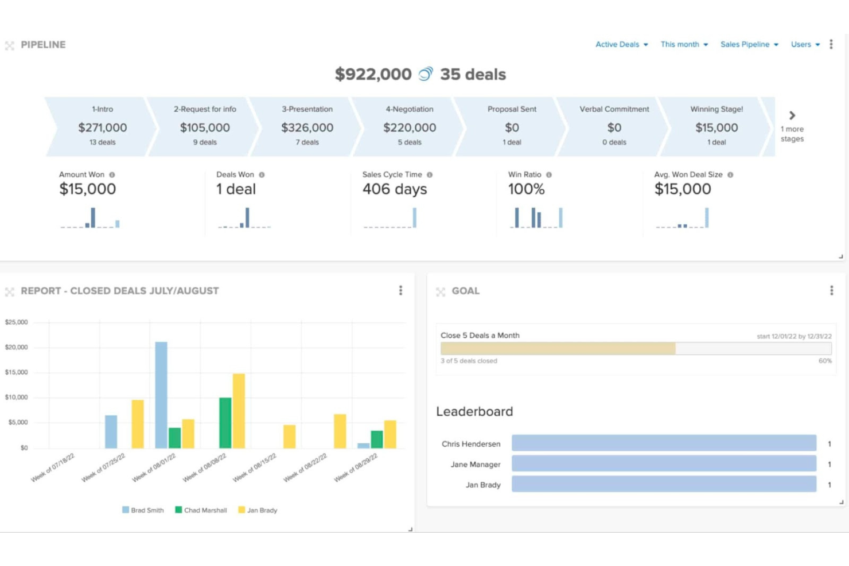This screenshot has height=566, width=849.
Task: Click the Close 5 Deals a Month goal title
Action: tap(480, 335)
